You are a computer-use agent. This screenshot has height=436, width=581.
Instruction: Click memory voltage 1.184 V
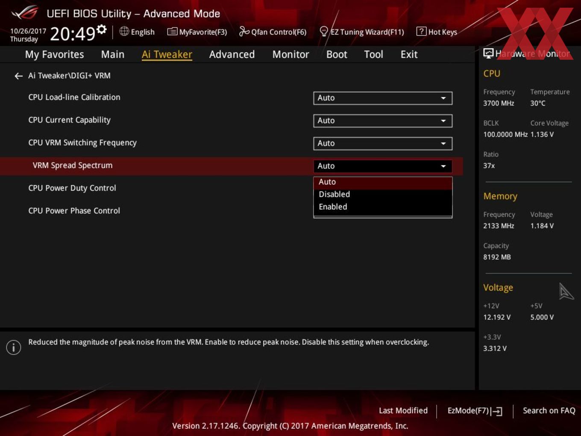[542, 226]
